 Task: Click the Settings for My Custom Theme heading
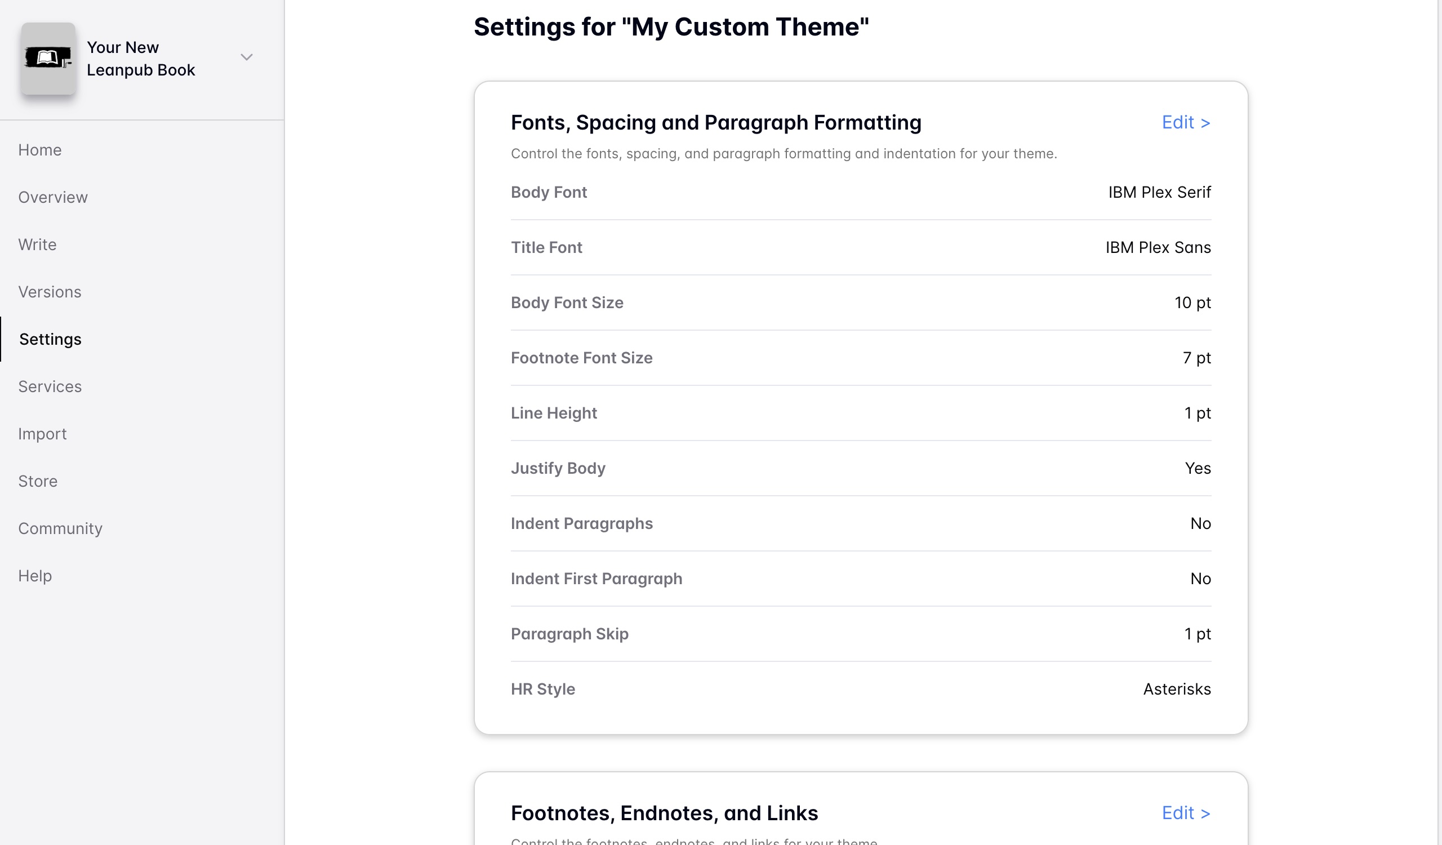[671, 27]
